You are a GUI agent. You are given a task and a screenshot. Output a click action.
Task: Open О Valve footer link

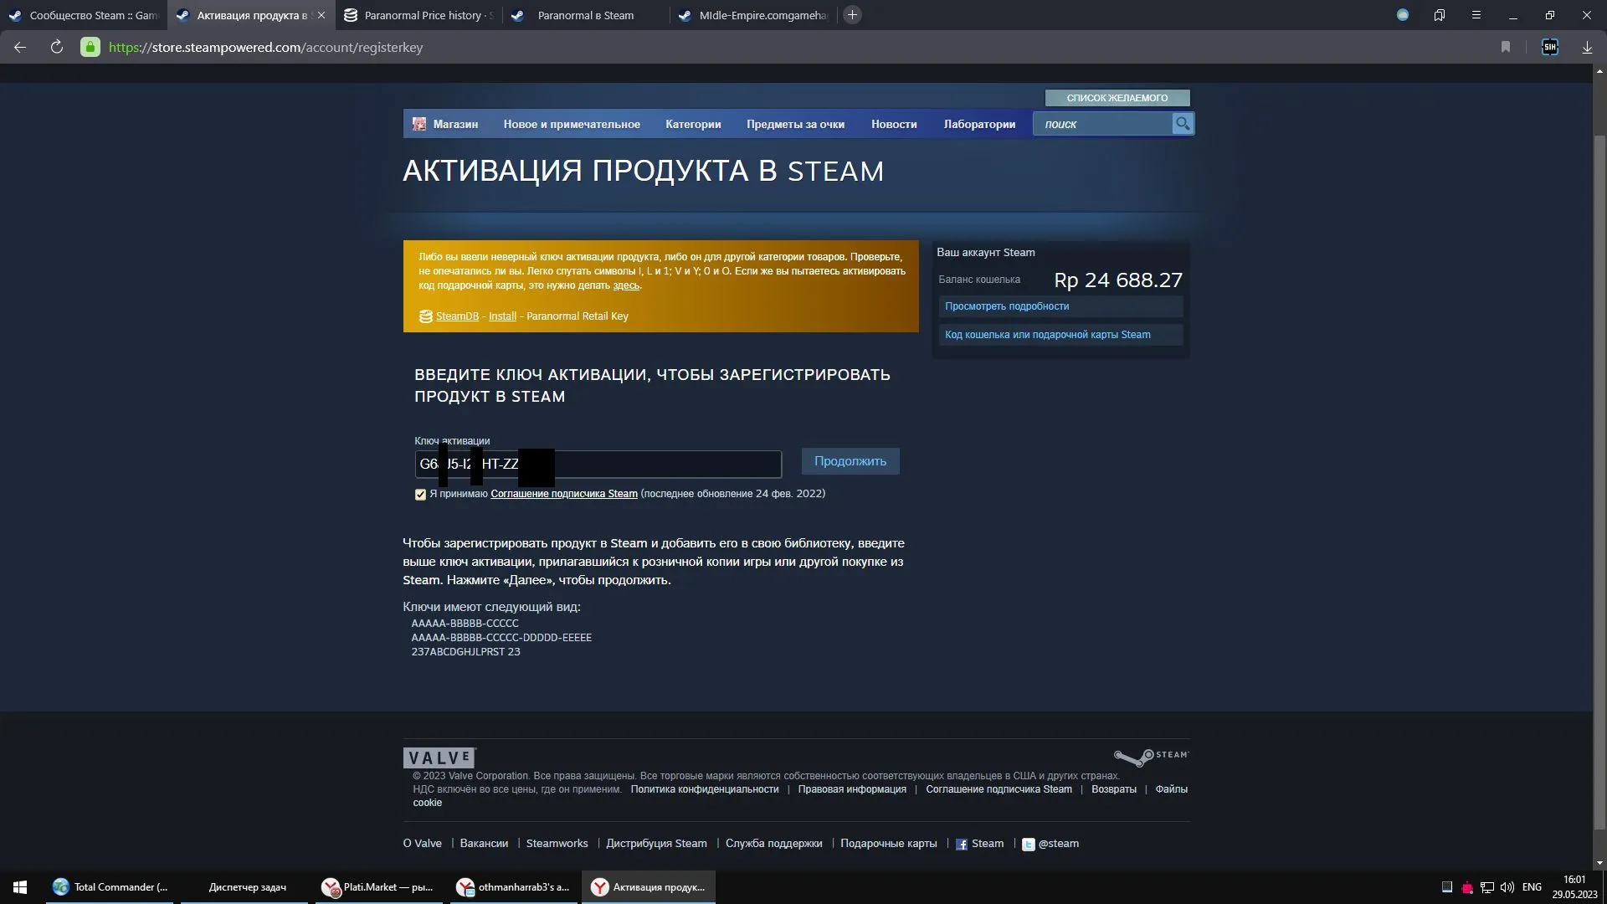coord(422,844)
